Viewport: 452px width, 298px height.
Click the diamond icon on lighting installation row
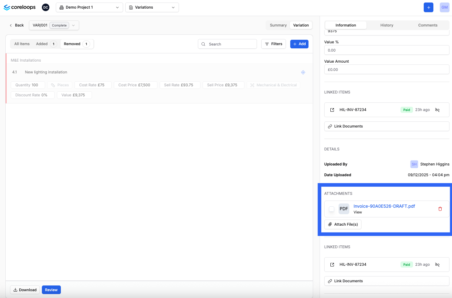coord(303,72)
